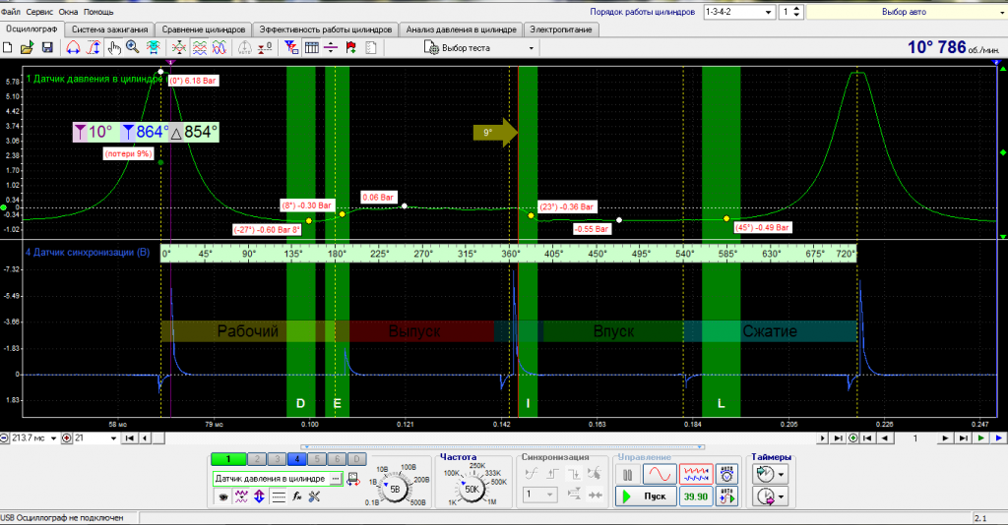The image size is (1008, 525).
Task: Adjust the Частота knob showing 50K
Action: 472,489
